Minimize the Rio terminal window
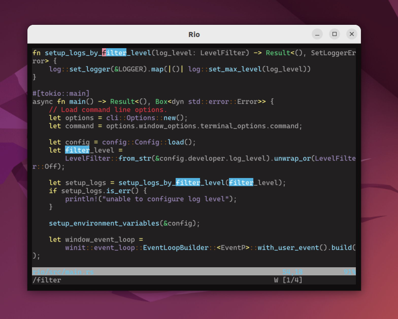This screenshot has height=319, width=398. (x=317, y=34)
